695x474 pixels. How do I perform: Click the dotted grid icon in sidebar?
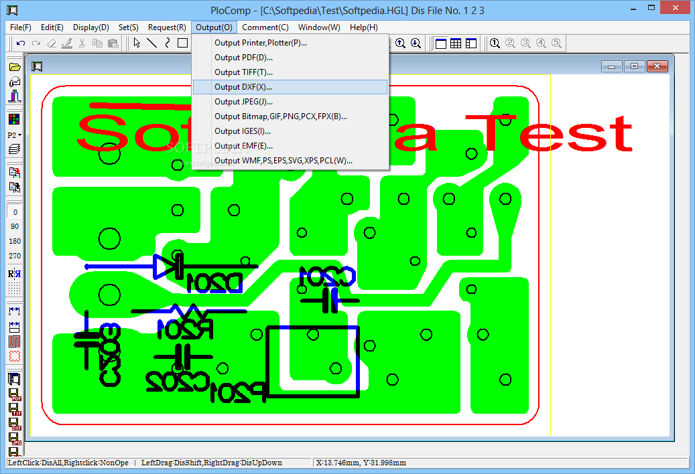point(14,289)
